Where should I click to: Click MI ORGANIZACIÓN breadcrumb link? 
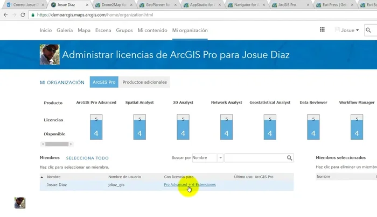[x=62, y=83]
